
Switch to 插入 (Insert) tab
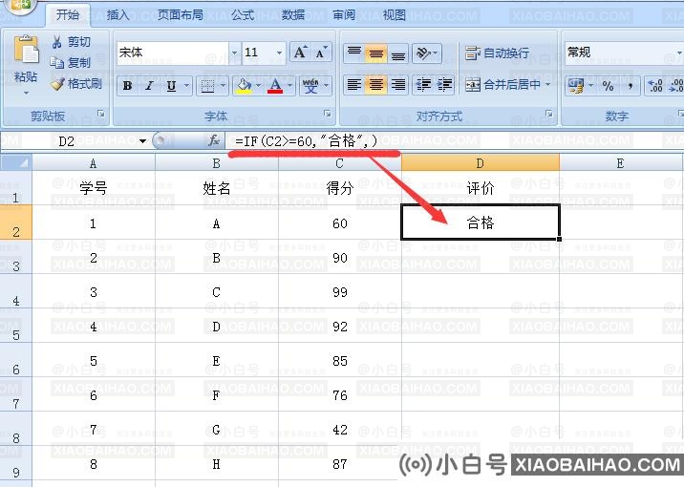point(118,15)
